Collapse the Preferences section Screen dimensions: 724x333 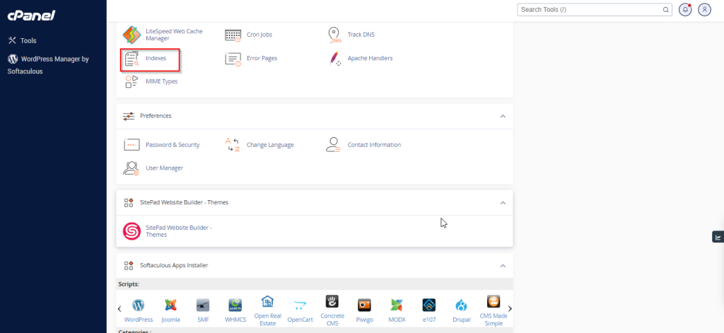503,117
